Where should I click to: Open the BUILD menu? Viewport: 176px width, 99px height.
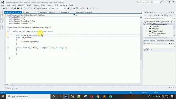(x=29, y=5)
